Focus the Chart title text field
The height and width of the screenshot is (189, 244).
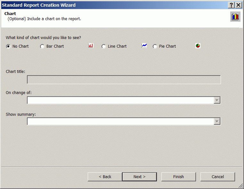click(x=124, y=80)
